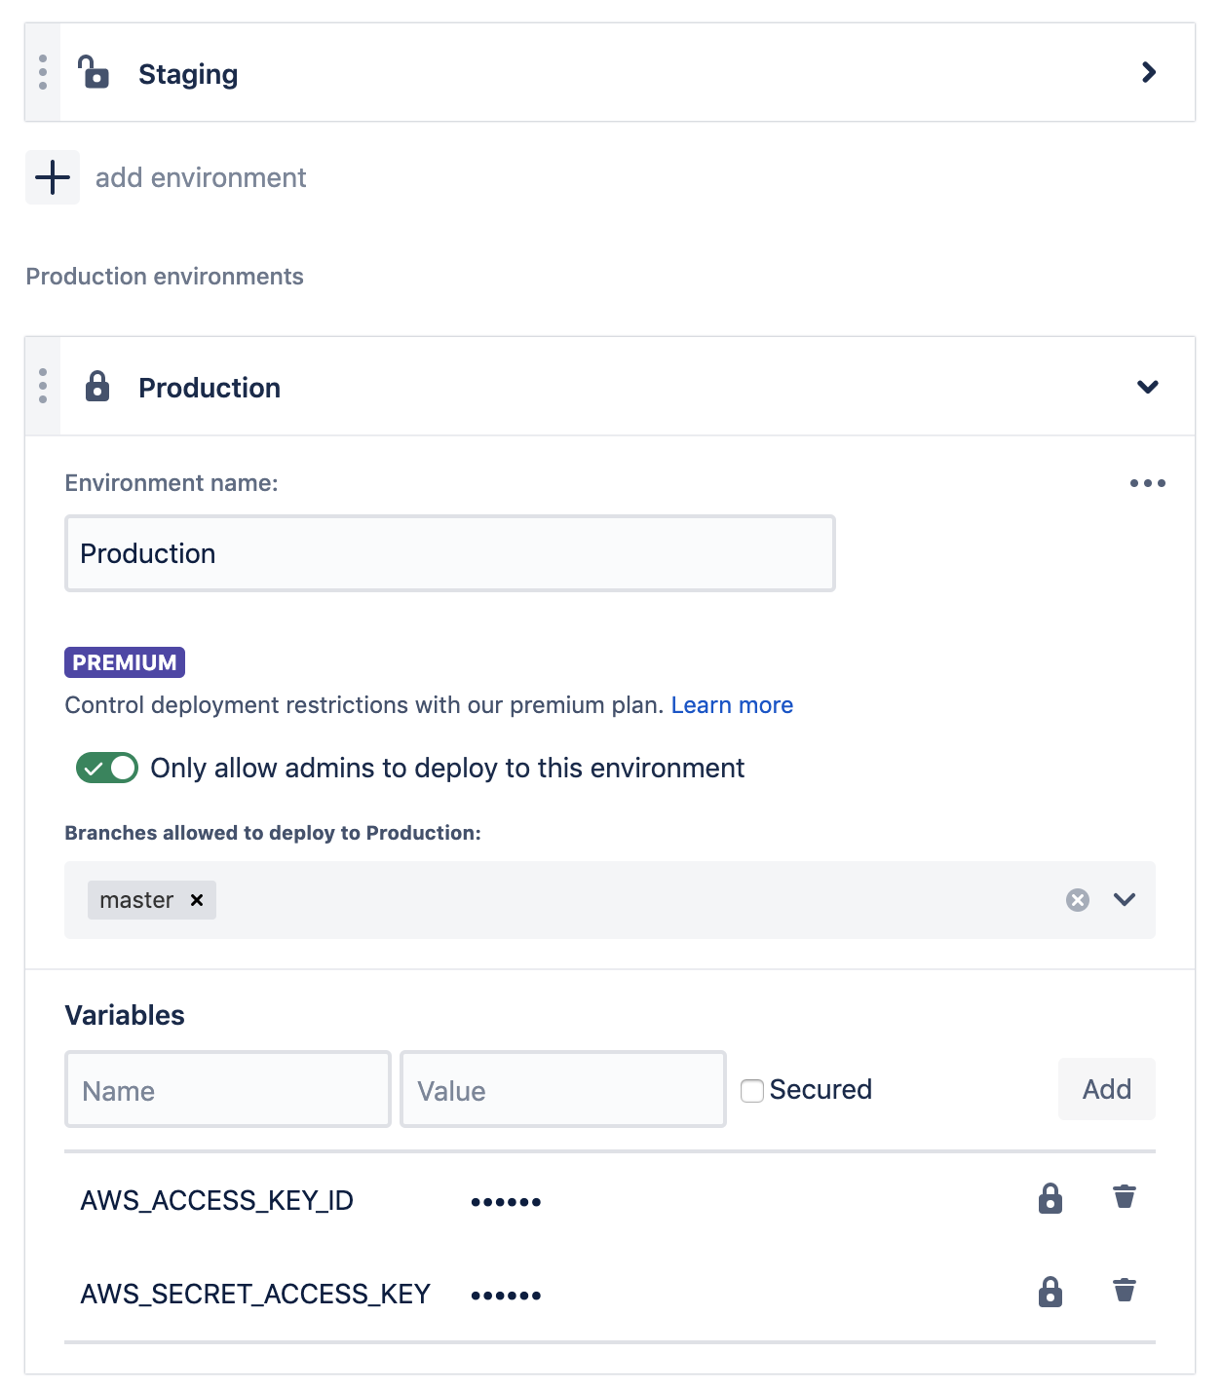This screenshot has width=1222, height=1391.
Task: Disable the admins-only deployment toggle
Action: pyautogui.click(x=107, y=768)
